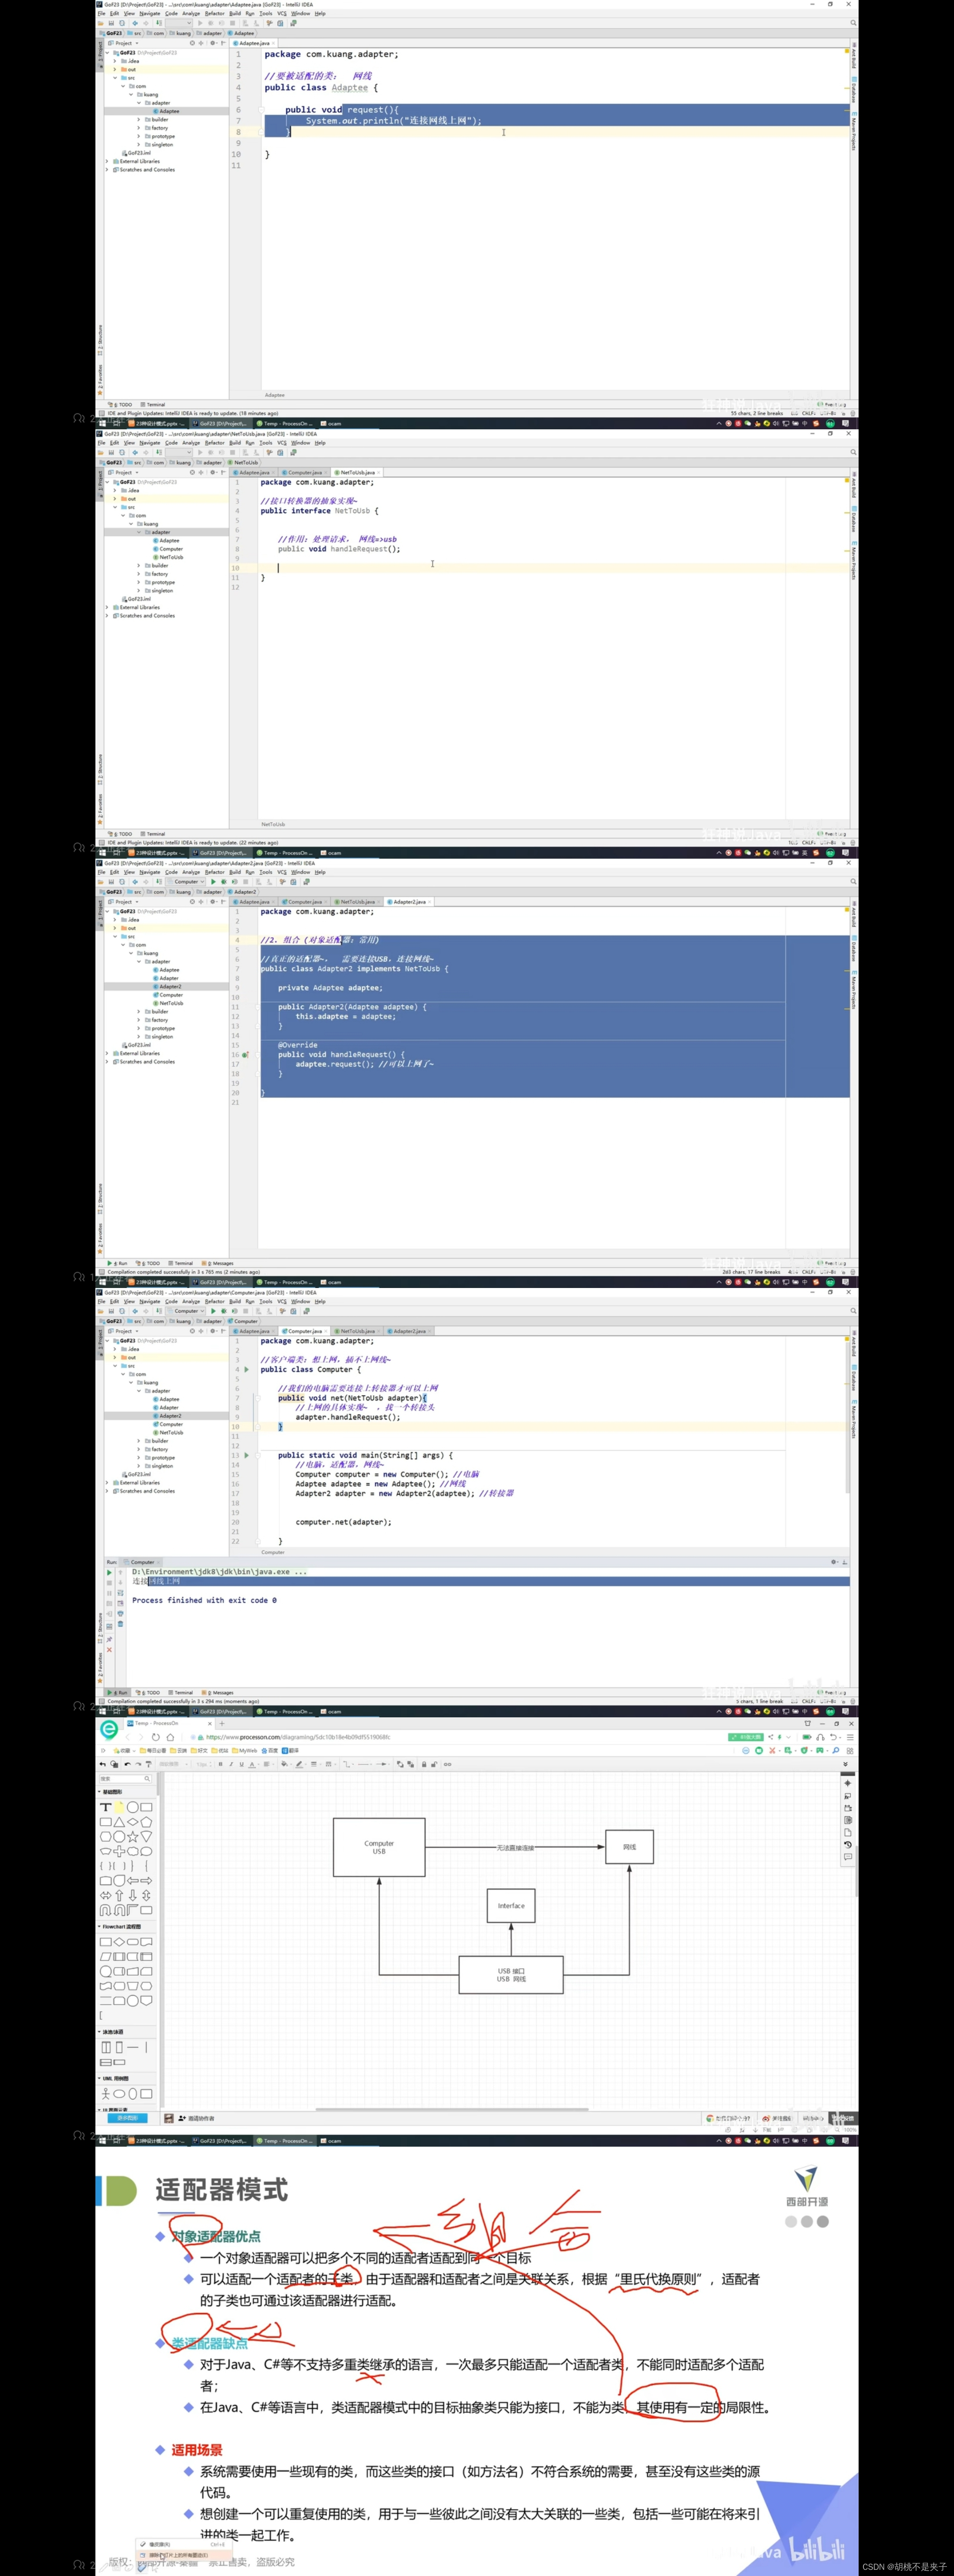The image size is (954, 2576).
Task: Open TODO tool window in NetToUsb IDEA window
Action: 120,834
